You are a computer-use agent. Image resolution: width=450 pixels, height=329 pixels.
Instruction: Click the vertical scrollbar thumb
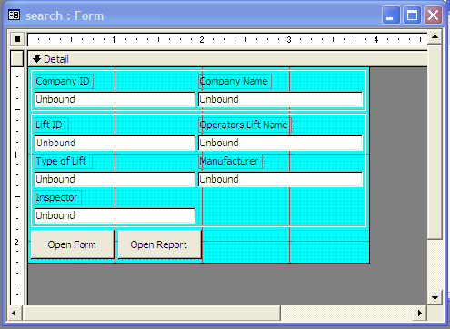435,141
